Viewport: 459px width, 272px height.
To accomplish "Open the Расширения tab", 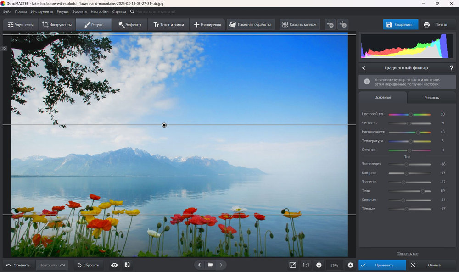I will pyautogui.click(x=207, y=25).
